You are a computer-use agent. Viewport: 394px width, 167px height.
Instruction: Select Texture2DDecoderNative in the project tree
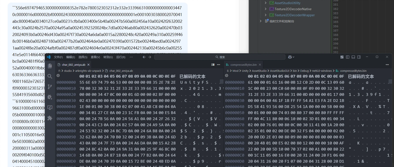(293, 9)
